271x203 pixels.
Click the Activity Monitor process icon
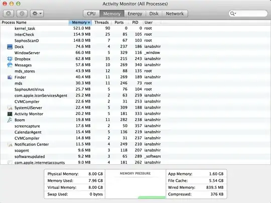(x=10, y=114)
